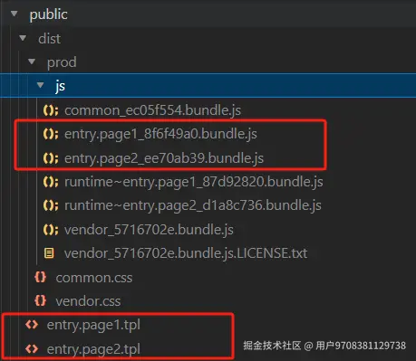This screenshot has height=361, width=416.
Task: Click text file icon of LICENSE.txt
Action: 49,253
